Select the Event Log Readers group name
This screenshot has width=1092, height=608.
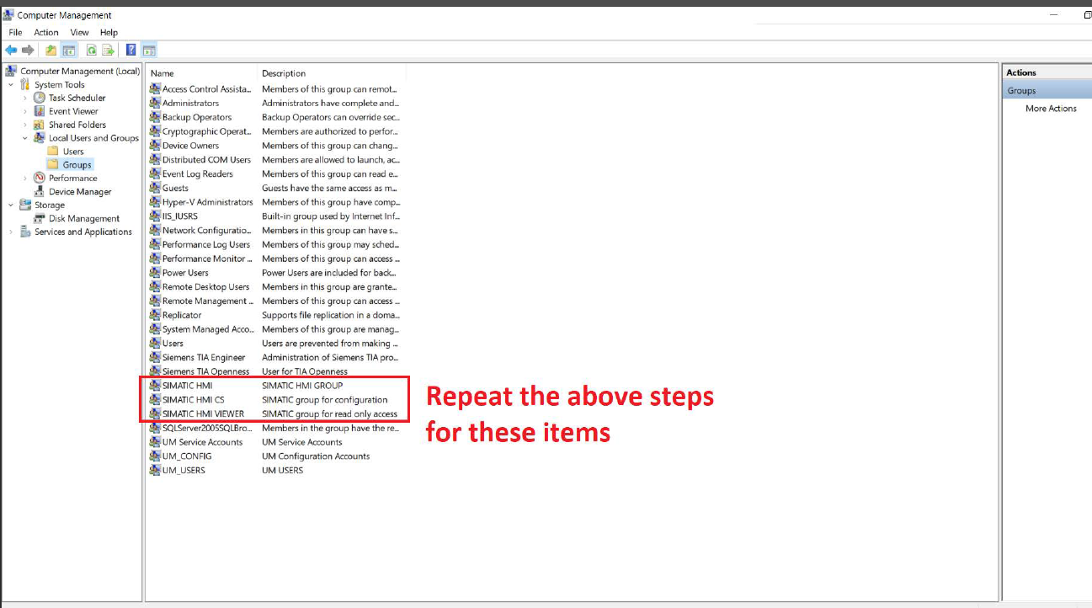[x=198, y=174]
